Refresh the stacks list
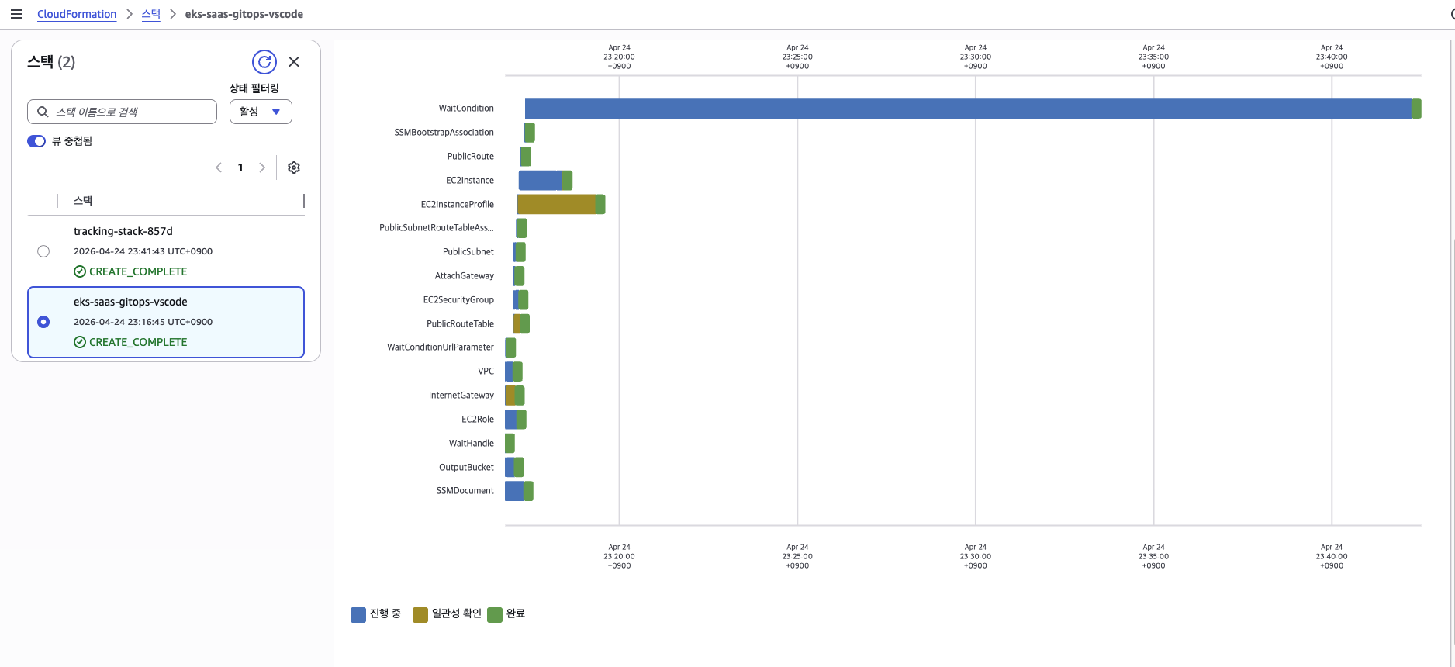This screenshot has width=1455, height=667. [264, 62]
